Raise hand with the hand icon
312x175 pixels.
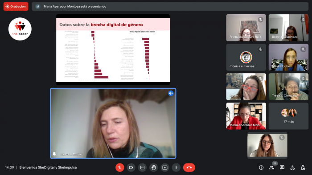coord(153,167)
